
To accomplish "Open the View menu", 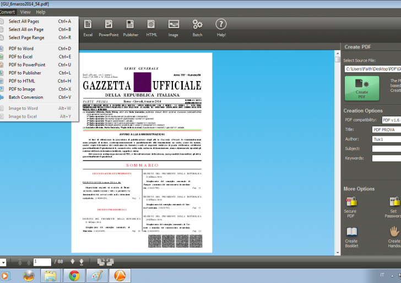I will pos(25,12).
